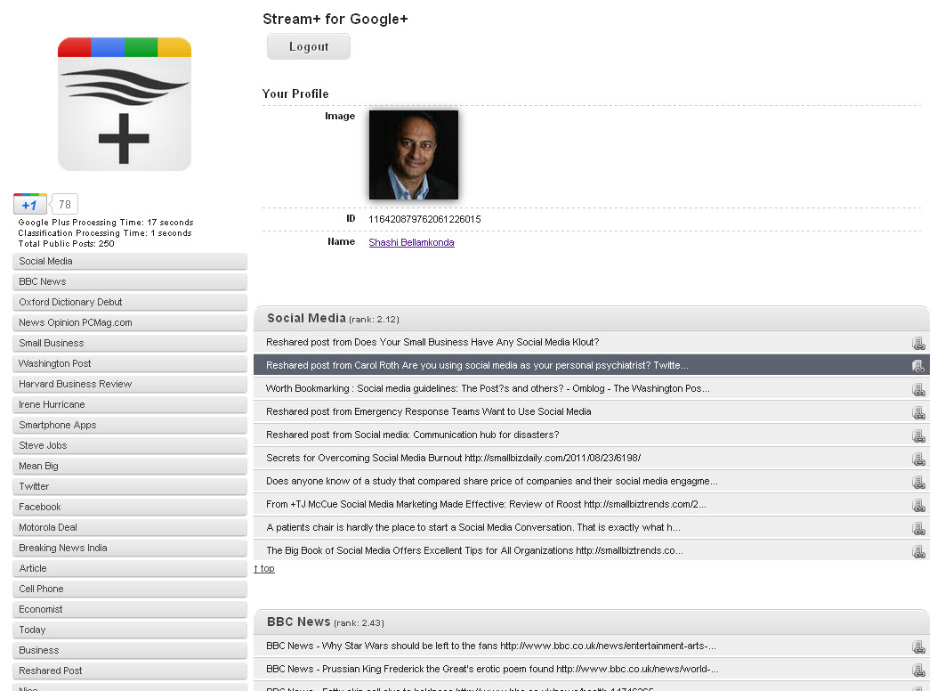Open the Shashi Bellamkonda profile link

pos(411,242)
